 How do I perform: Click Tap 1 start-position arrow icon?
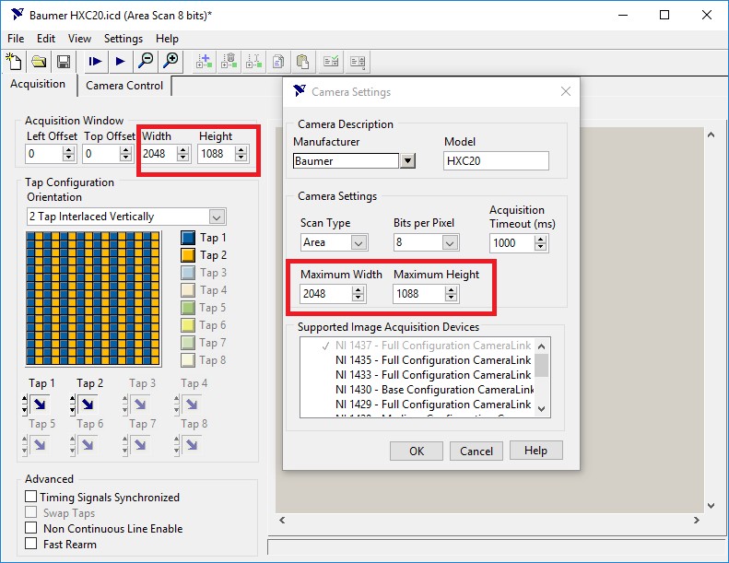40,405
